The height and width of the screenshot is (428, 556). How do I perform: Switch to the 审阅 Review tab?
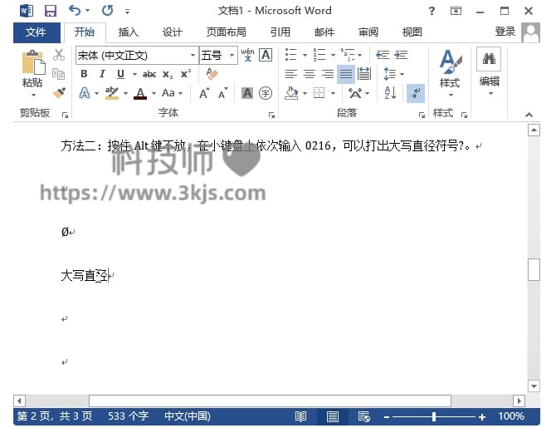368,32
